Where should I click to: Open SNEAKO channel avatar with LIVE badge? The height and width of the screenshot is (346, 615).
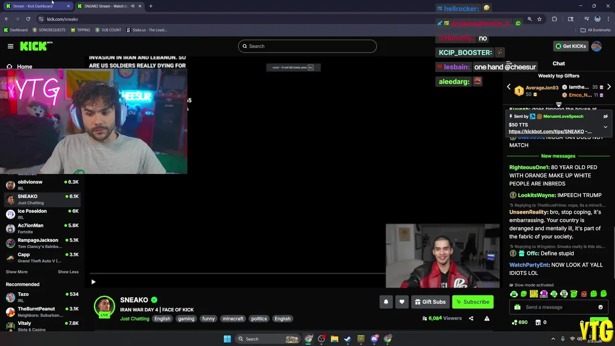104,307
